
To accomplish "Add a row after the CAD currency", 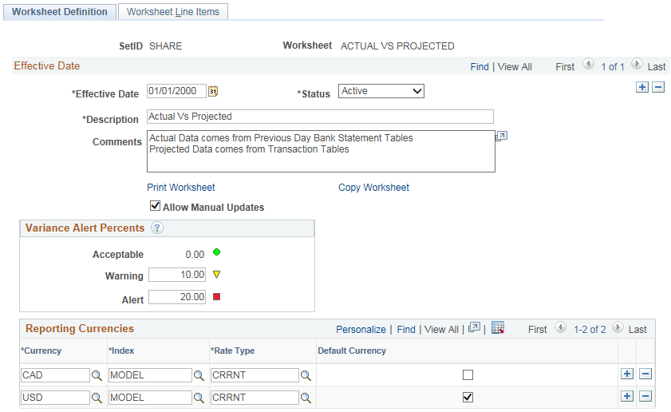I will [627, 374].
